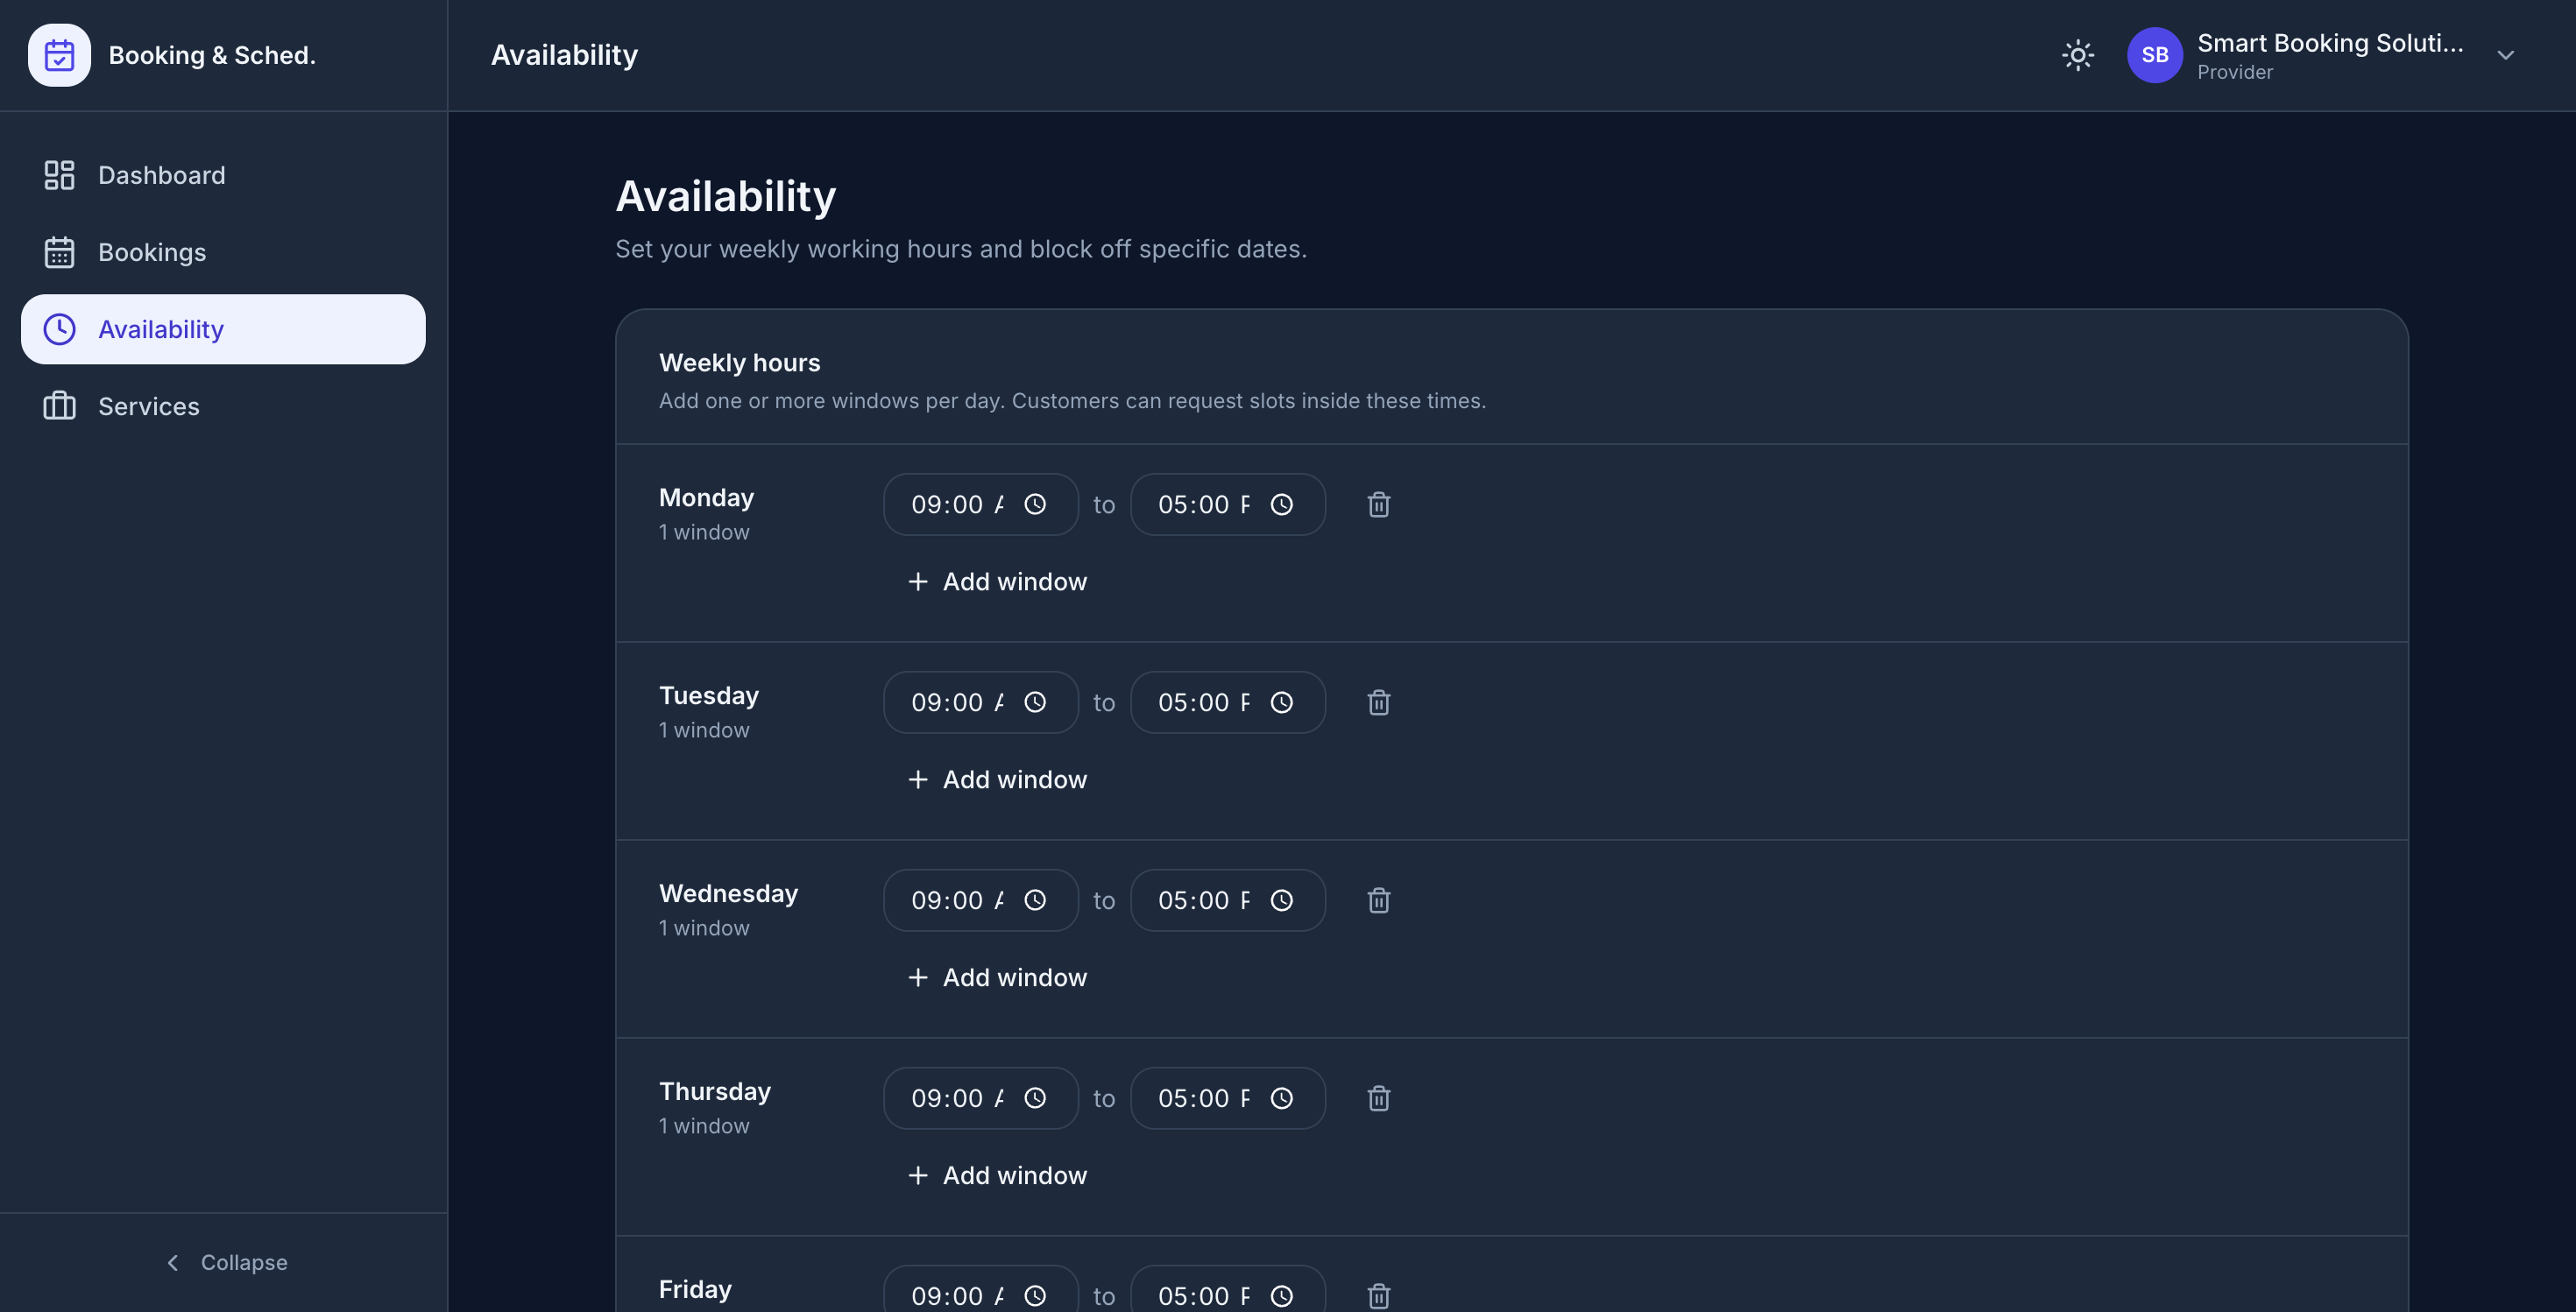This screenshot has height=1312, width=2576.
Task: Click the 'Thursday' day label
Action: point(714,1091)
